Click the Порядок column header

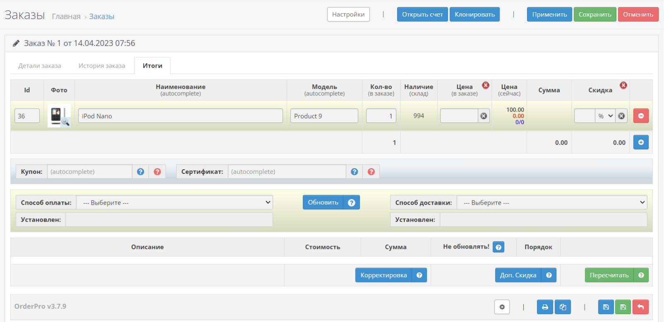[538, 247]
